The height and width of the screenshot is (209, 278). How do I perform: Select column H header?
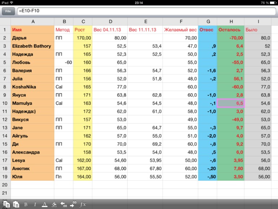pos(231,22)
